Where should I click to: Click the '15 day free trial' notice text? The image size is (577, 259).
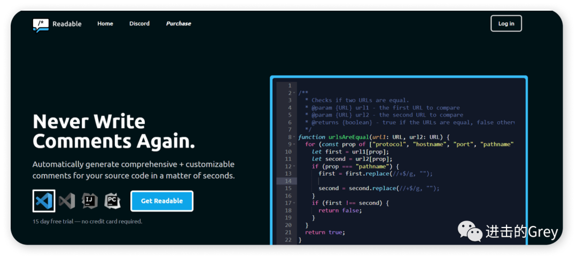pyautogui.click(x=87, y=222)
